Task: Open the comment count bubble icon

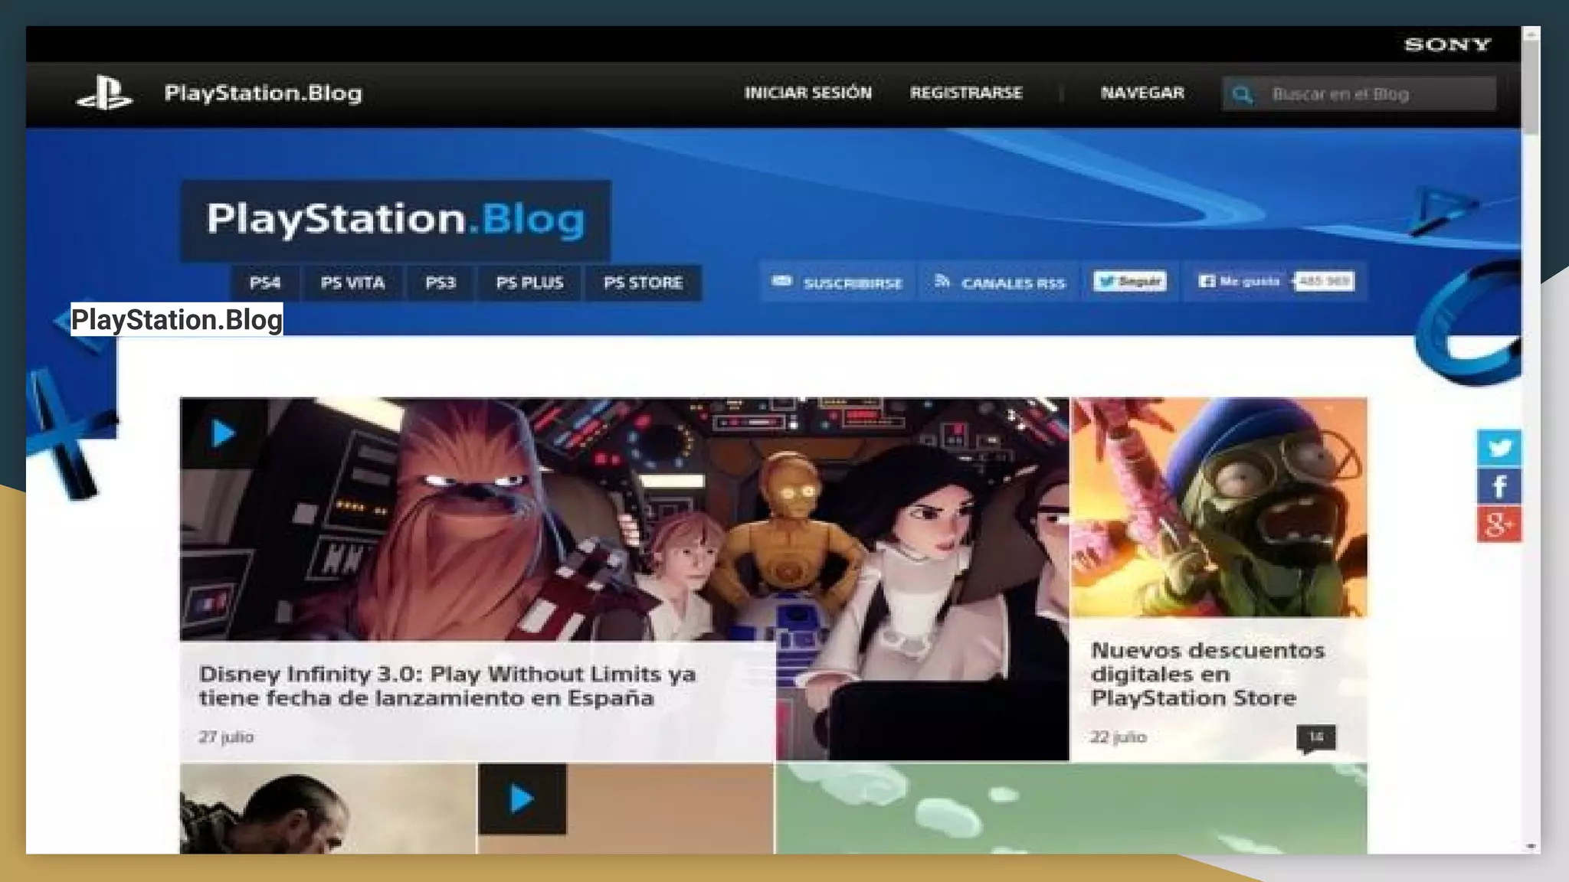Action: (1315, 738)
